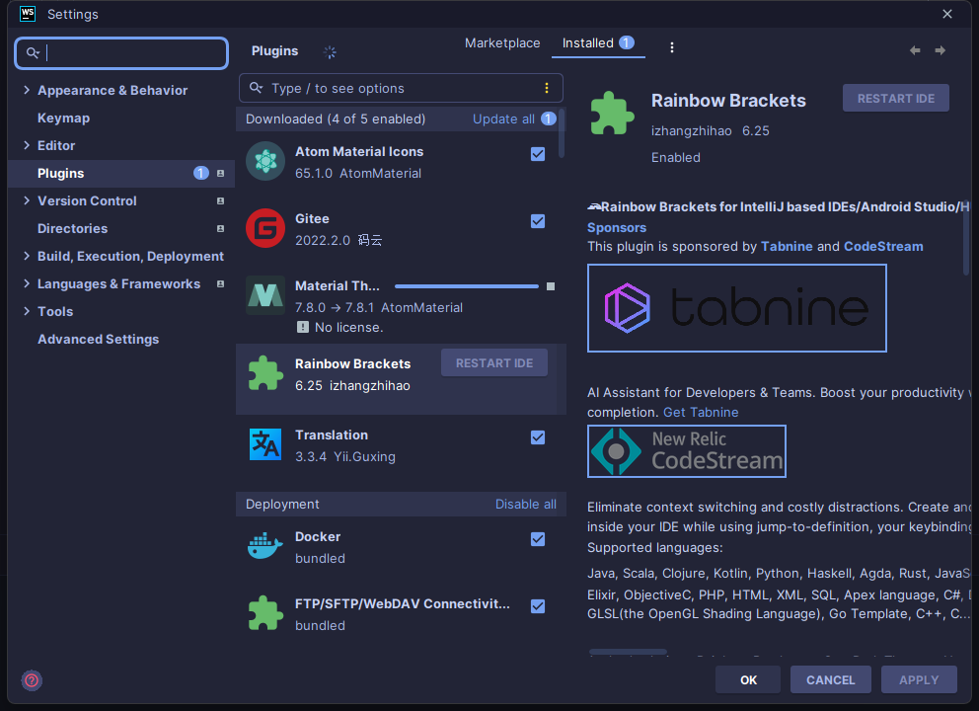
Task: Switch to the Marketplace tab
Action: pos(502,43)
